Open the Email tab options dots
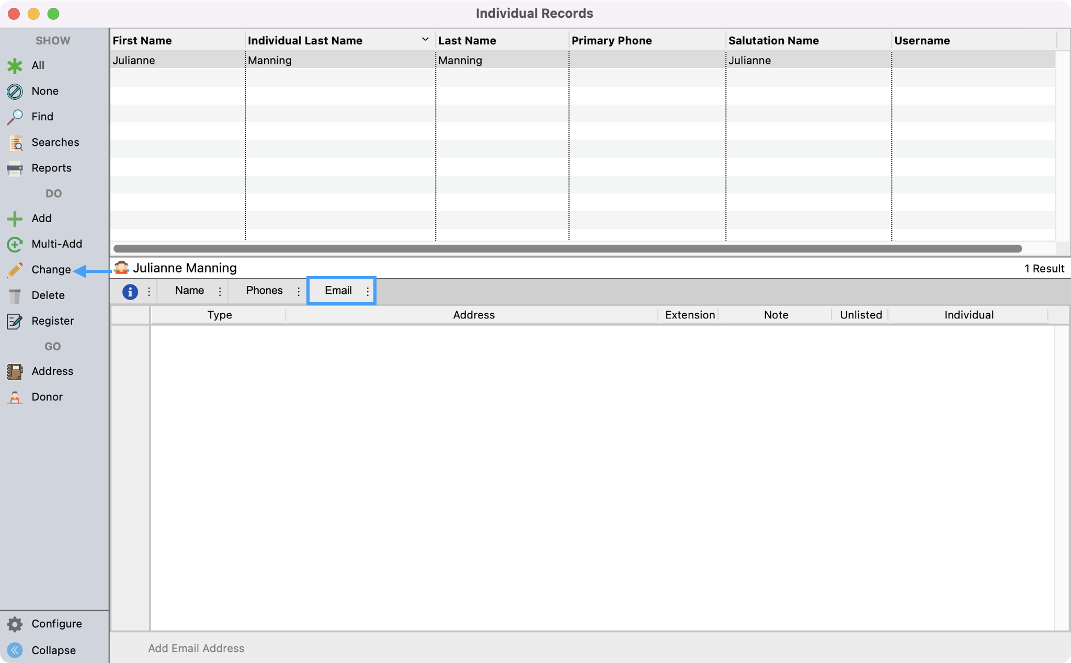 click(x=368, y=291)
